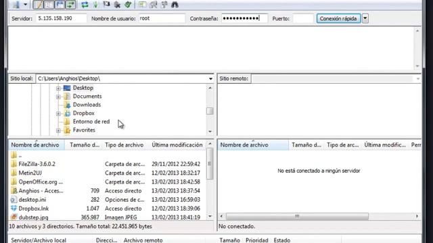Screen dimensions: 433x243
Task: Open the directory listing filters dialog
Action: pyautogui.click(x=143, y=5)
